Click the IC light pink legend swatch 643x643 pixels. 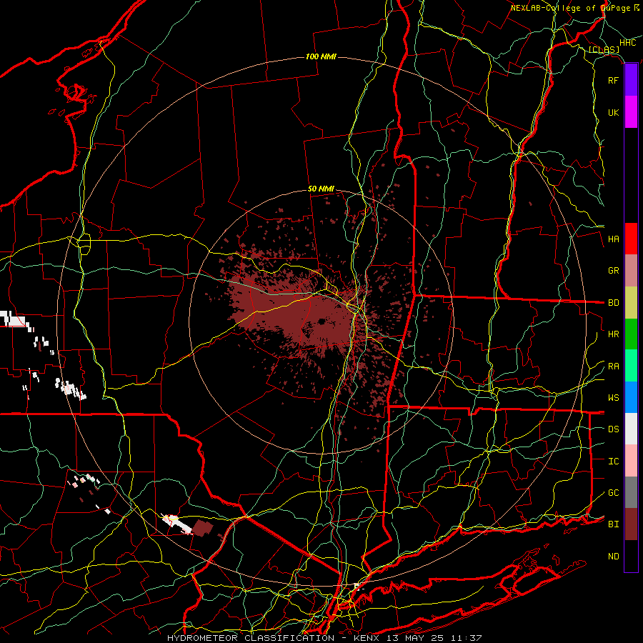coord(631,461)
